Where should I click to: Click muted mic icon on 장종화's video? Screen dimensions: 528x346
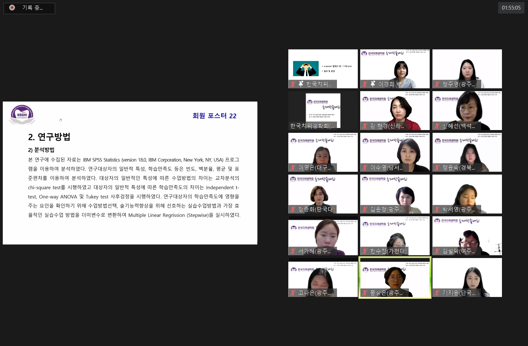tap(293, 209)
